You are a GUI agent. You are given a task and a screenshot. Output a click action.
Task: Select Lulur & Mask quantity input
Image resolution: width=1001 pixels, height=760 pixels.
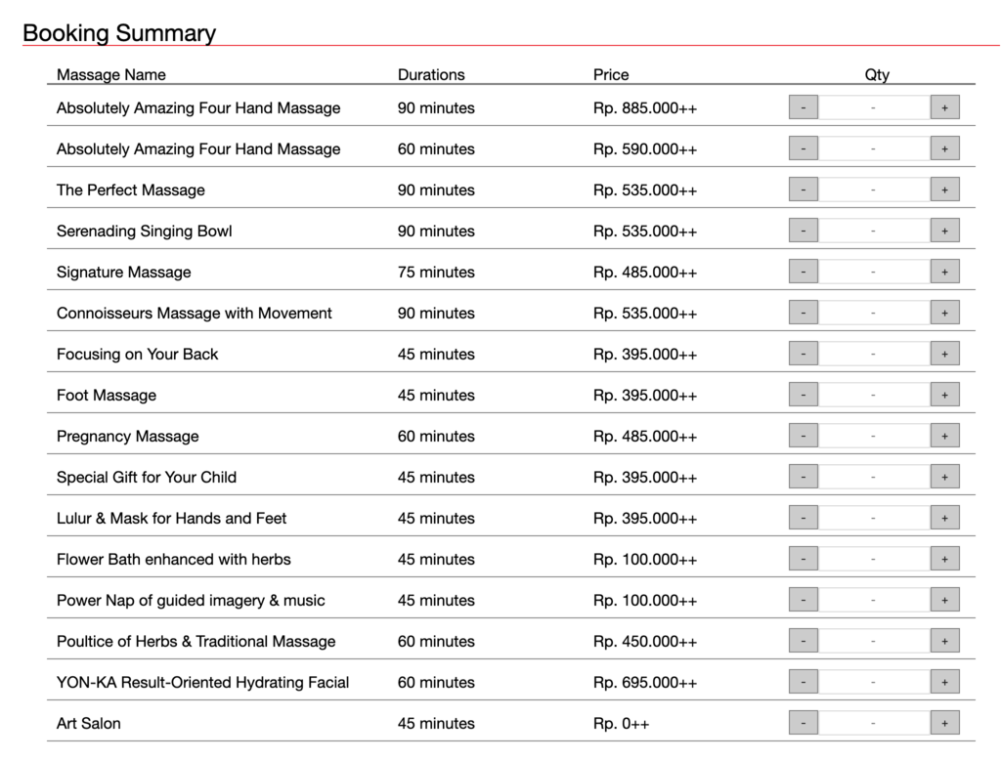coord(874,518)
